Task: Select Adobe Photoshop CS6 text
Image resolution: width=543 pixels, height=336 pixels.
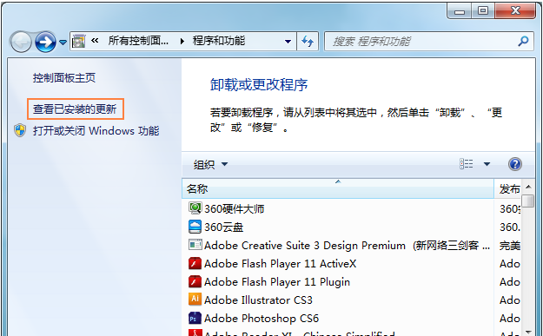Action: pyautogui.click(x=262, y=319)
